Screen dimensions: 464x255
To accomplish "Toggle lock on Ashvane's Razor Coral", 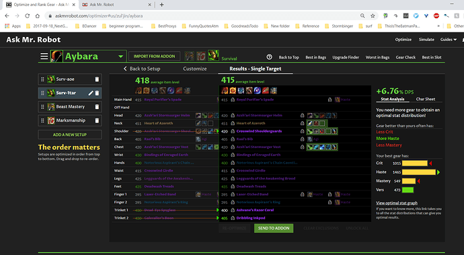I will click(x=233, y=210).
